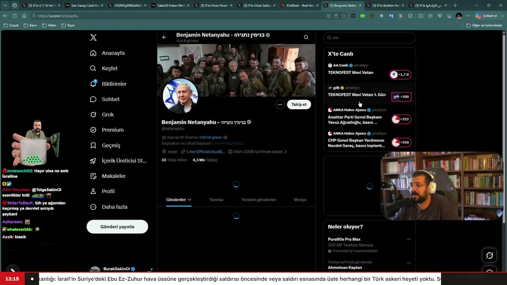Open translation settings gear beside Orijinali göster
This screenshot has width=507, height=285.
point(225,137)
